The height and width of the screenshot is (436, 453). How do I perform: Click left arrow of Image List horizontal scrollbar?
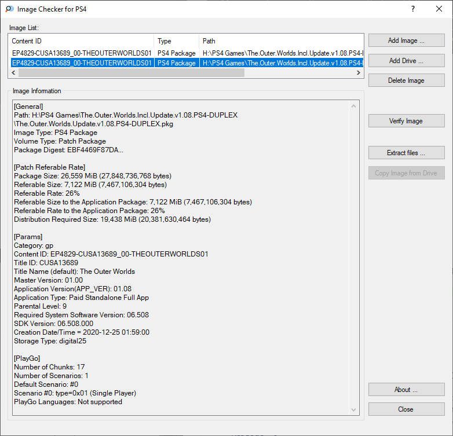[13, 73]
